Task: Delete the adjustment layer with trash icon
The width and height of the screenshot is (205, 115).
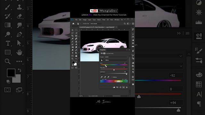Action: click(x=127, y=87)
